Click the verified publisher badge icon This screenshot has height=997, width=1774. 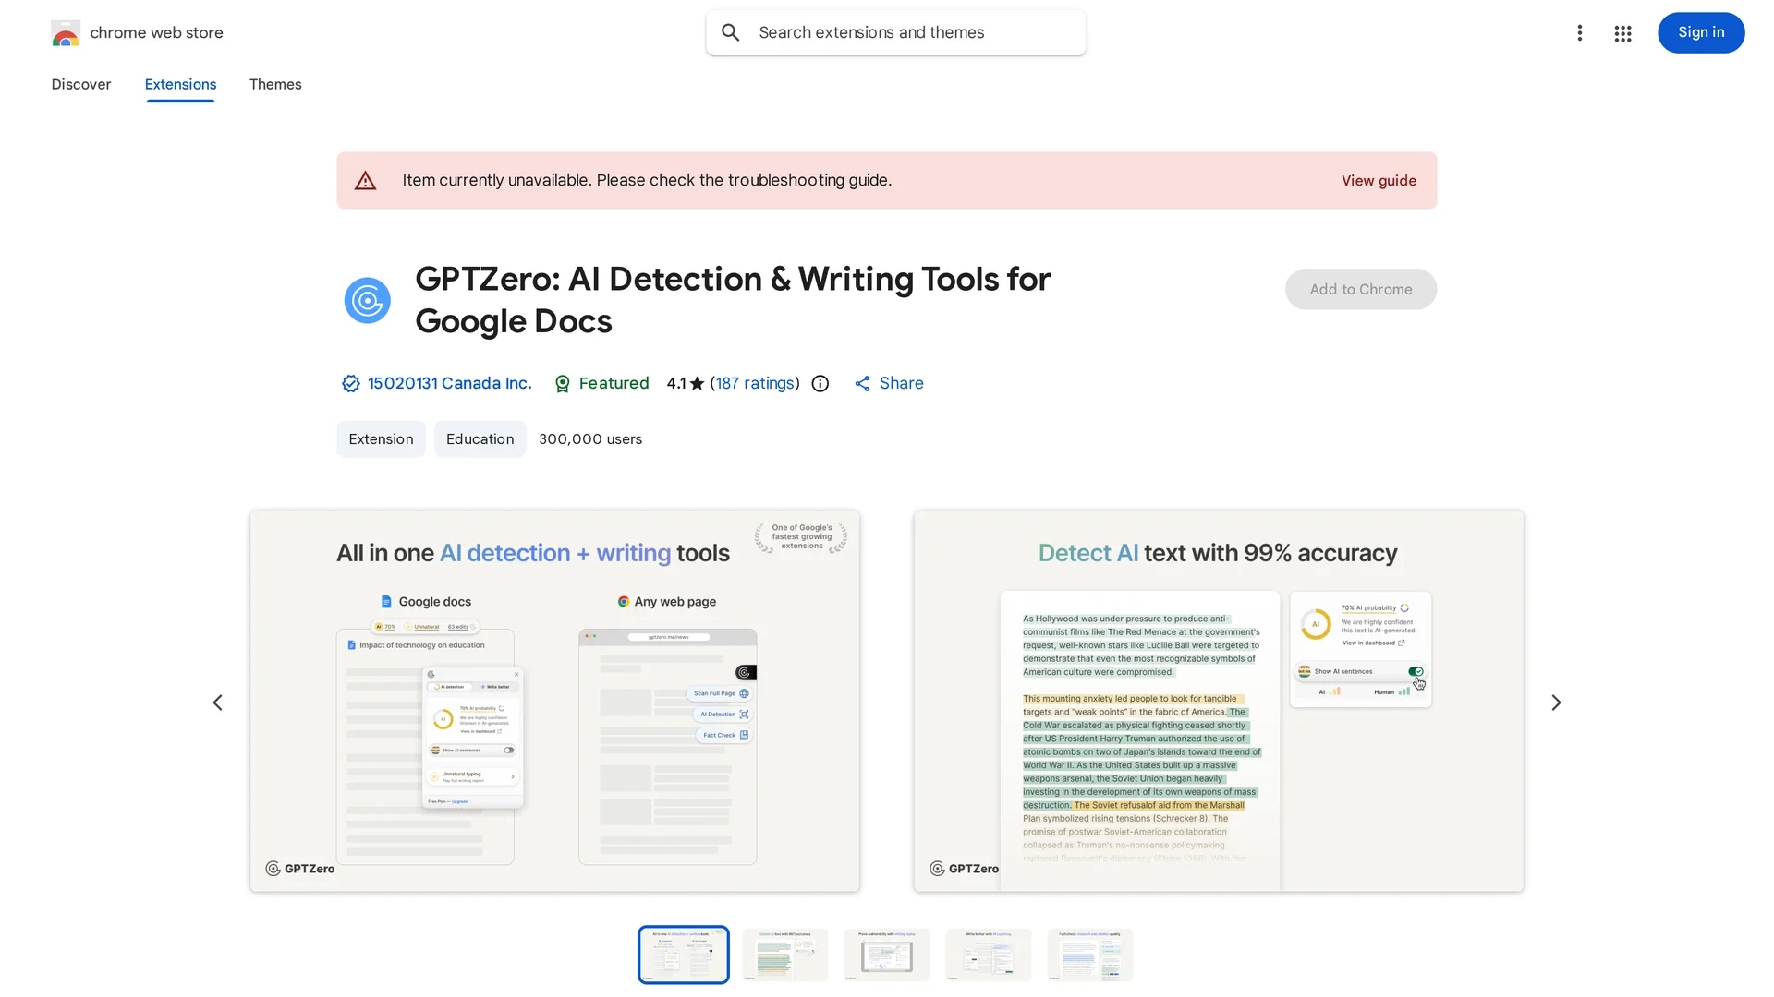point(351,384)
